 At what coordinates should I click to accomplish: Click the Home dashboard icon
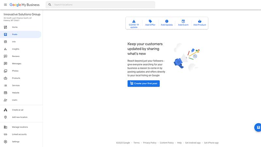click(x=6, y=27)
